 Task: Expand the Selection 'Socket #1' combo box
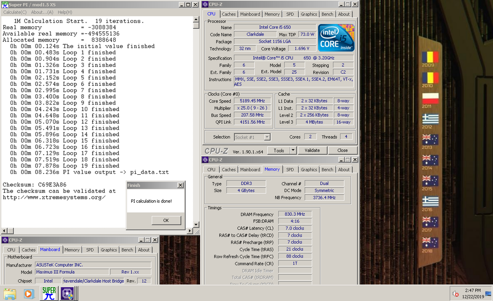click(267, 137)
